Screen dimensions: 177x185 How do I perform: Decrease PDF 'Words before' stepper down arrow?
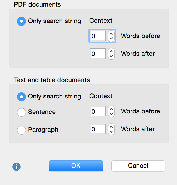(x=111, y=39)
